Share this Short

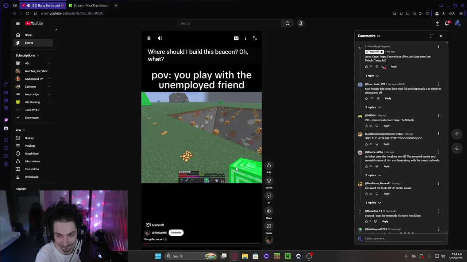tap(269, 211)
